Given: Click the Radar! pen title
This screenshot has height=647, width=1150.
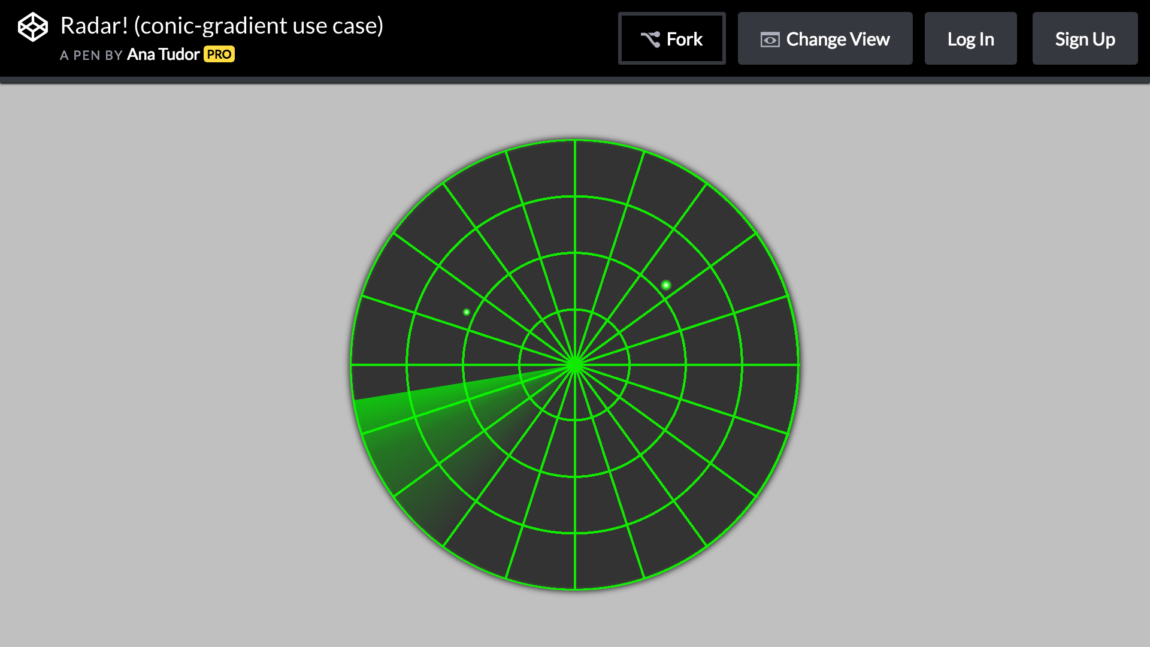Looking at the screenshot, I should (222, 26).
